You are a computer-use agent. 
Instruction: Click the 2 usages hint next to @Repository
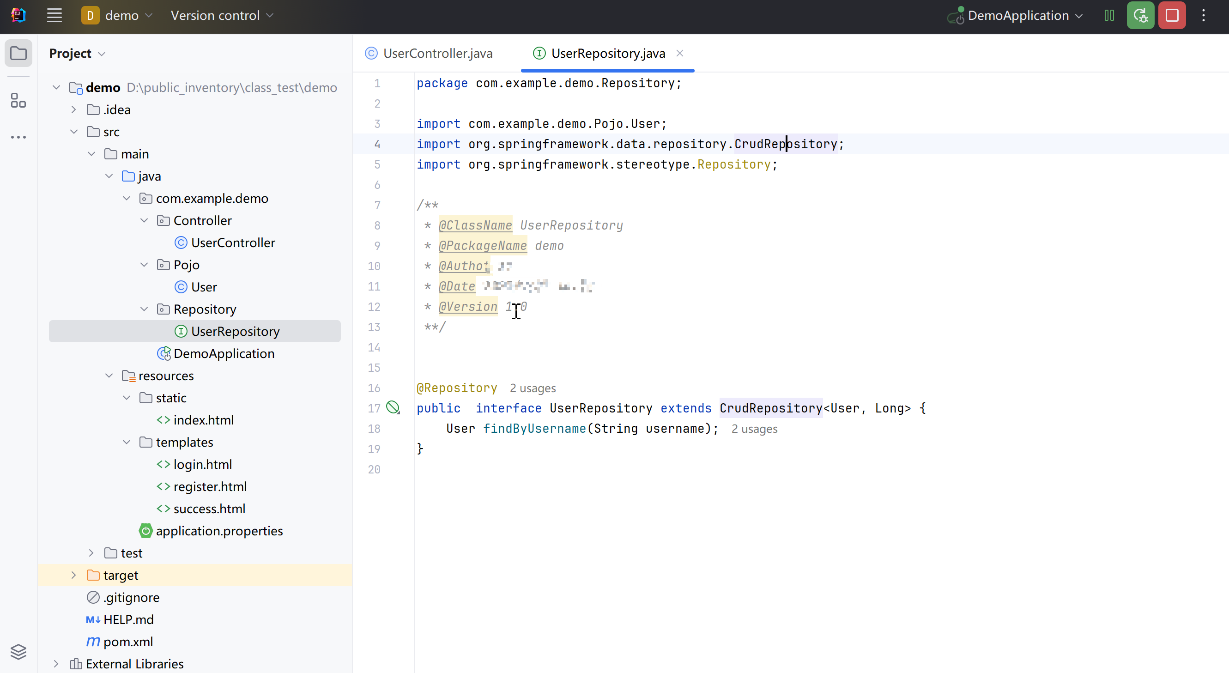[x=533, y=388]
